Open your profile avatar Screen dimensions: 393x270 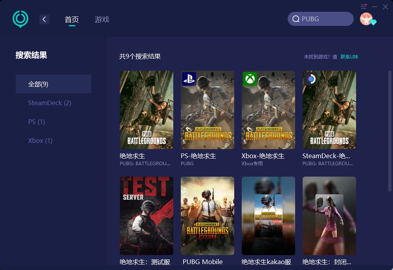click(366, 18)
